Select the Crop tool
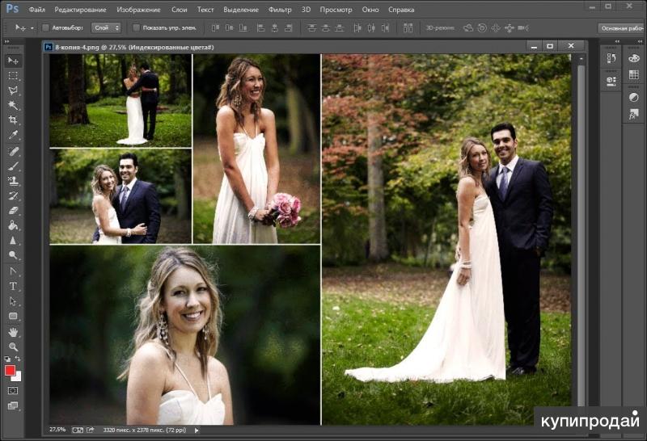 pos(13,120)
